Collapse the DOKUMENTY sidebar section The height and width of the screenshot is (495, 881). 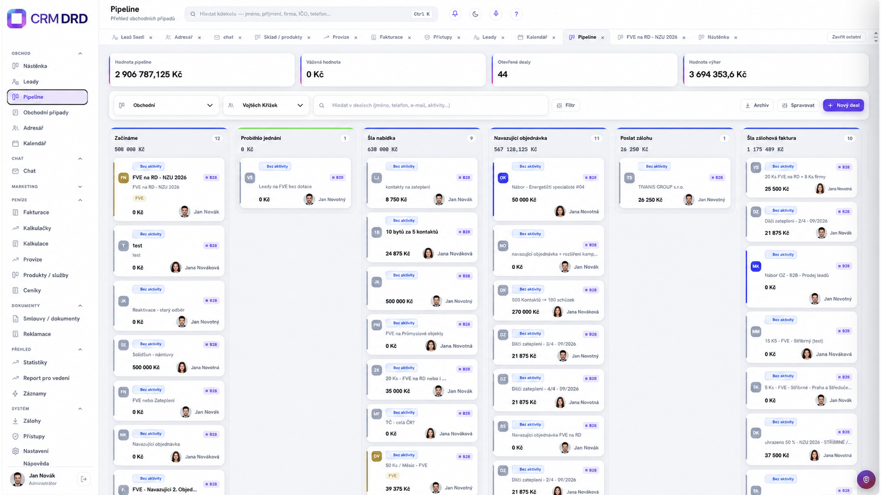(80, 306)
